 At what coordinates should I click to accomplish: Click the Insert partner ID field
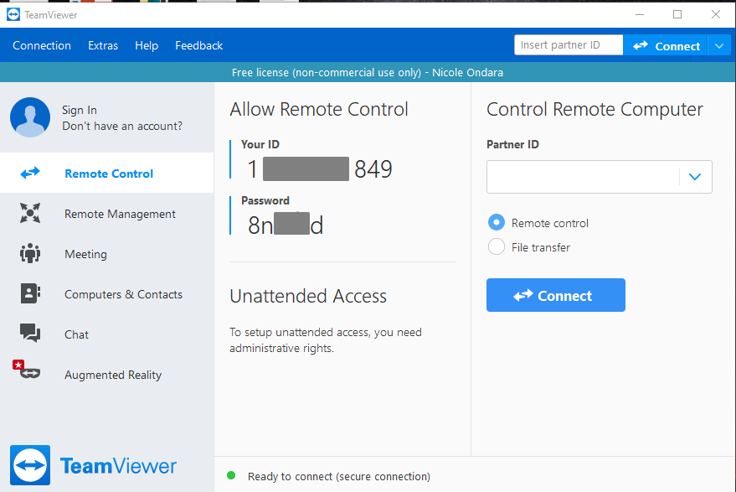pos(569,44)
